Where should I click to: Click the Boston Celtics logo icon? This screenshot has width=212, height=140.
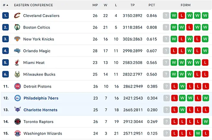coord(17,27)
